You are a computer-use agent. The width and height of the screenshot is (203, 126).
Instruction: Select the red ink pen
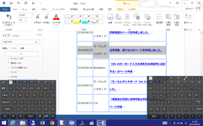[77, 17]
